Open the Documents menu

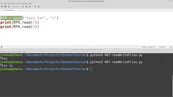click(24, 4)
